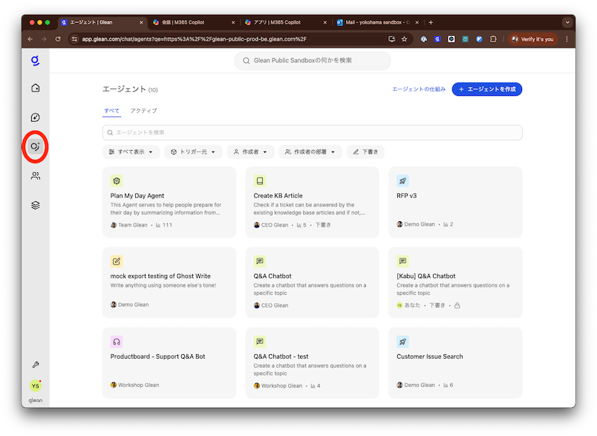
Task: Click the Q&A Chatbot - test title
Action: point(281,357)
